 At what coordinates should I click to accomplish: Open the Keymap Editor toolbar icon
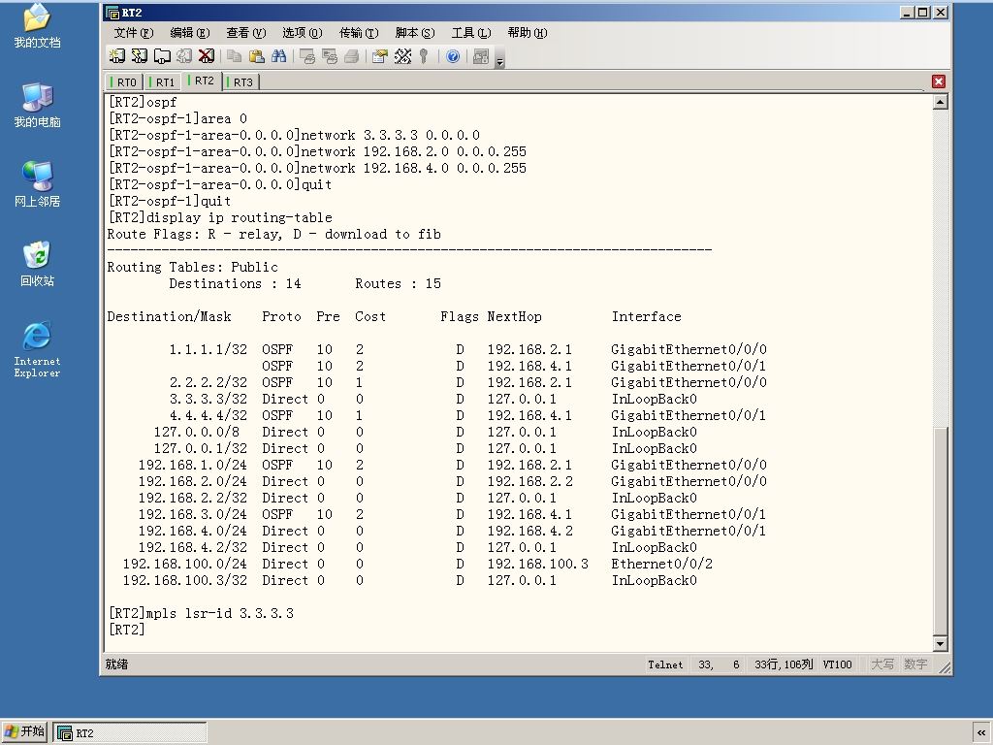[402, 56]
